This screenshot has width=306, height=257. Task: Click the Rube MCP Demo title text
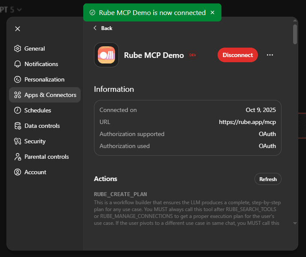pos(154,55)
